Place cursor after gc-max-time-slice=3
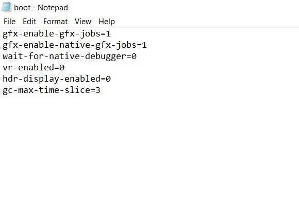Image resolution: width=299 pixels, height=209 pixels. click(101, 90)
